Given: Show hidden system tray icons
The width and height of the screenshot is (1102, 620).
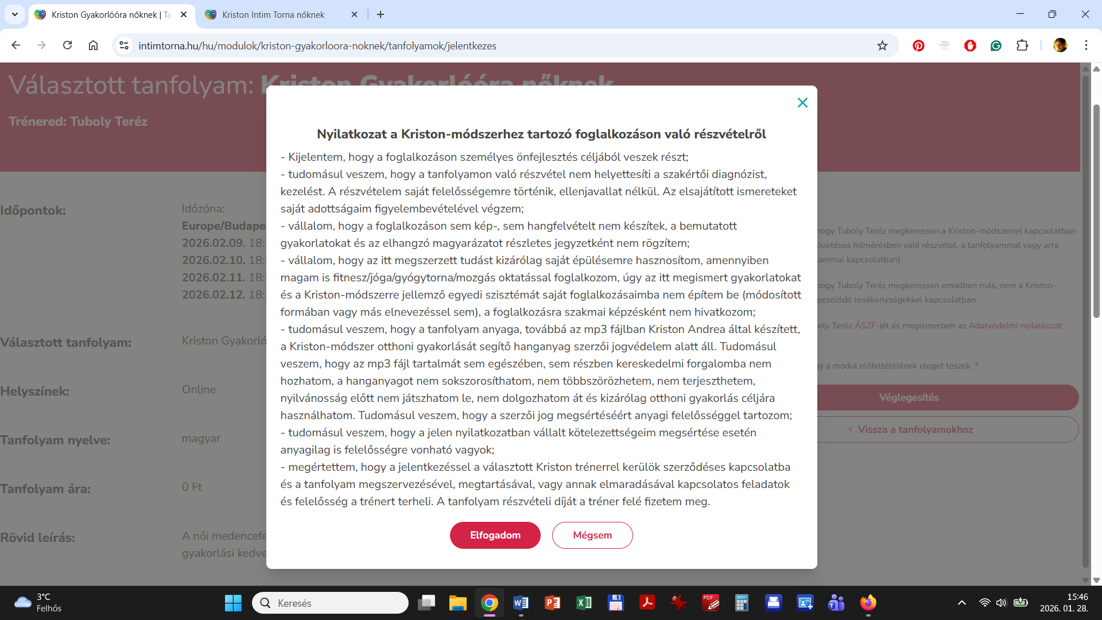Looking at the screenshot, I should coord(962,603).
